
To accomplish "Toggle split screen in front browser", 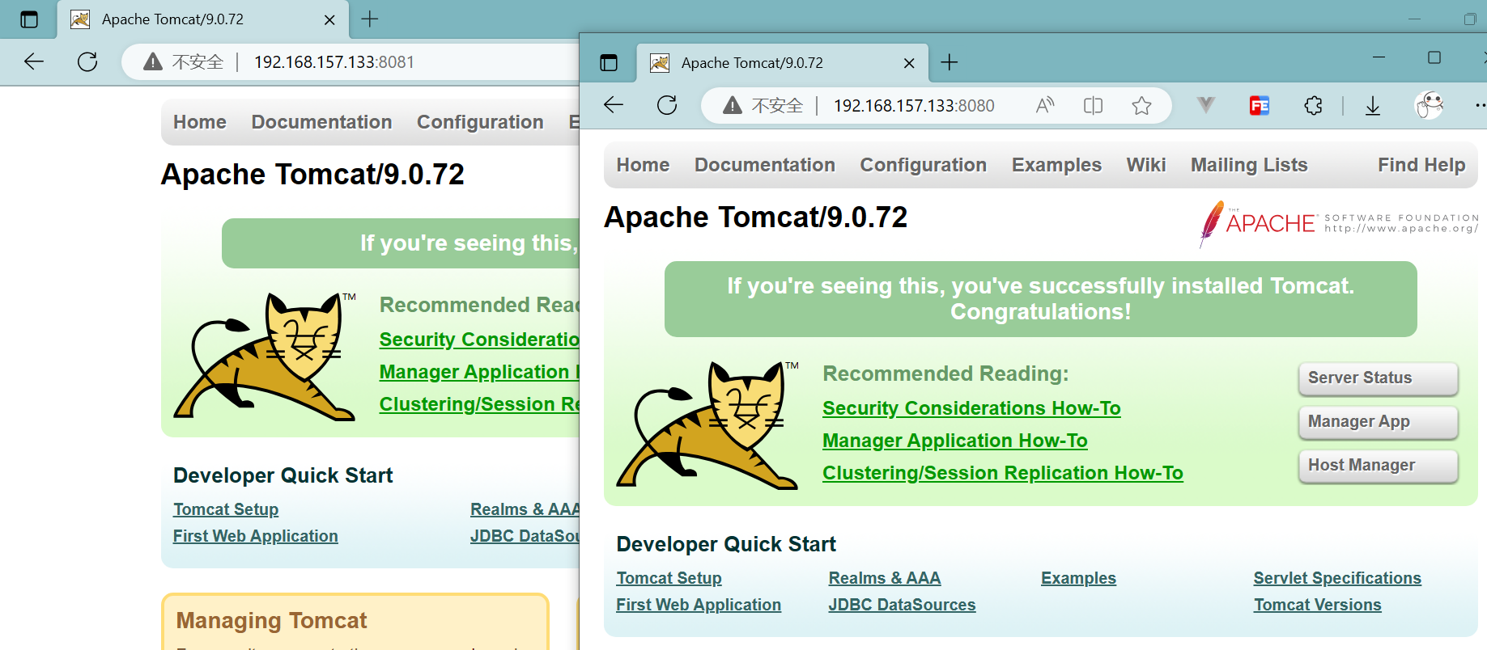I will (1093, 105).
